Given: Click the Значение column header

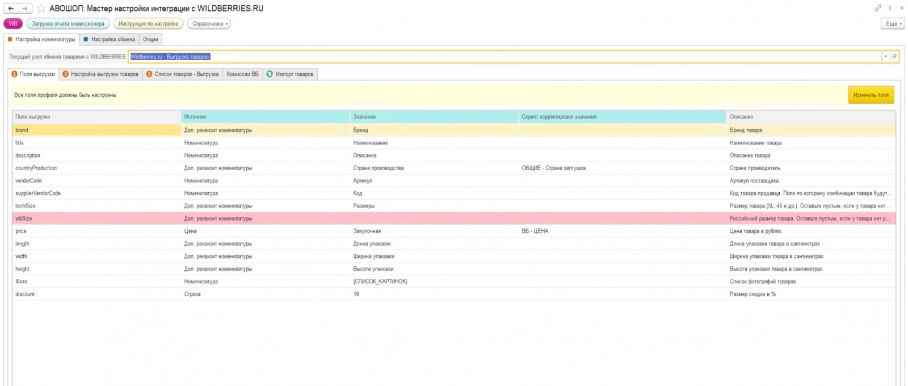Looking at the screenshot, I should (434, 117).
